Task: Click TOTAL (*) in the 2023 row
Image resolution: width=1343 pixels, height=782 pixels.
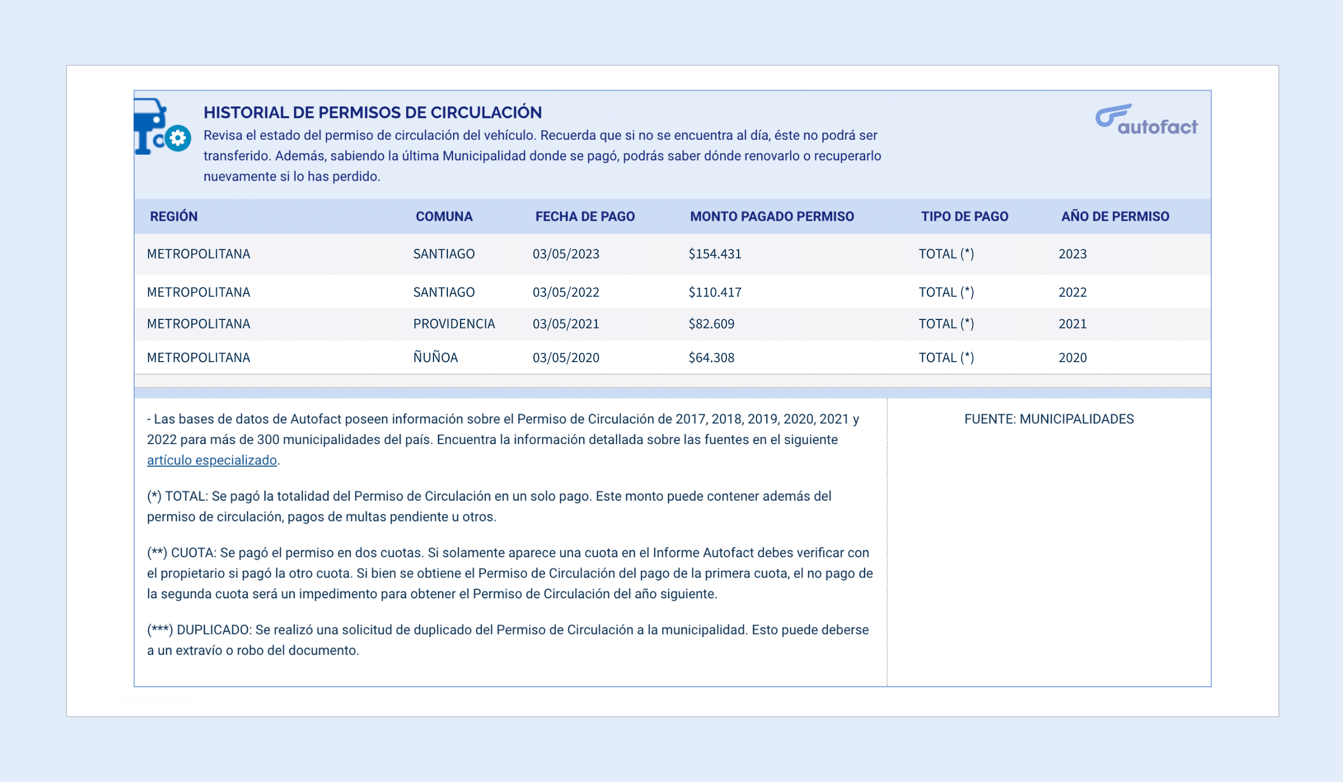Action: [946, 254]
